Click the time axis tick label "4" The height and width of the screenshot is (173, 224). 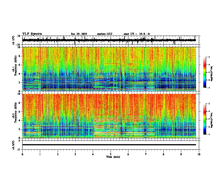coord(93,154)
